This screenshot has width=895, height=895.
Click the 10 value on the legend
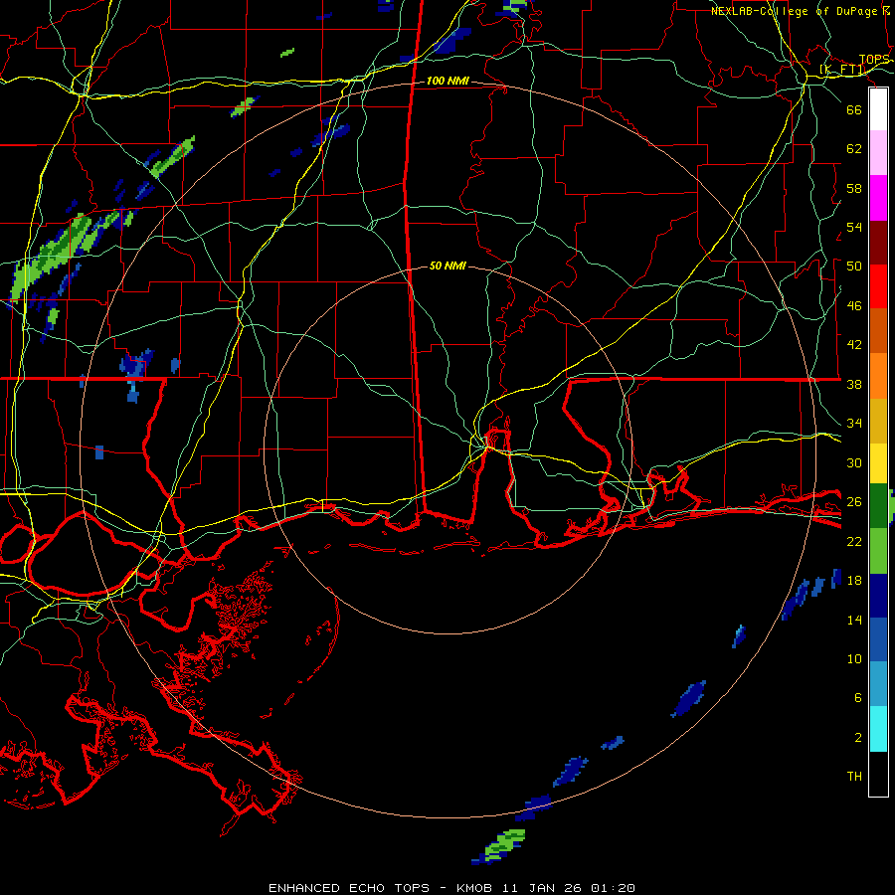(854, 658)
